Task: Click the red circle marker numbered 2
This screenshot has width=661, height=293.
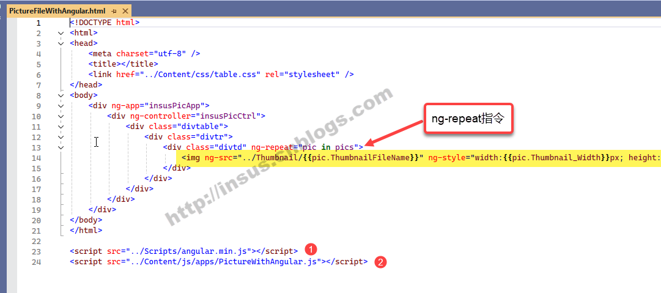Action: tap(381, 262)
